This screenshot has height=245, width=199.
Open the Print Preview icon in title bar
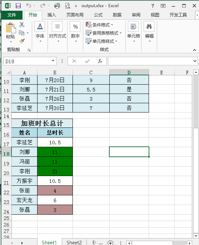point(68,6)
